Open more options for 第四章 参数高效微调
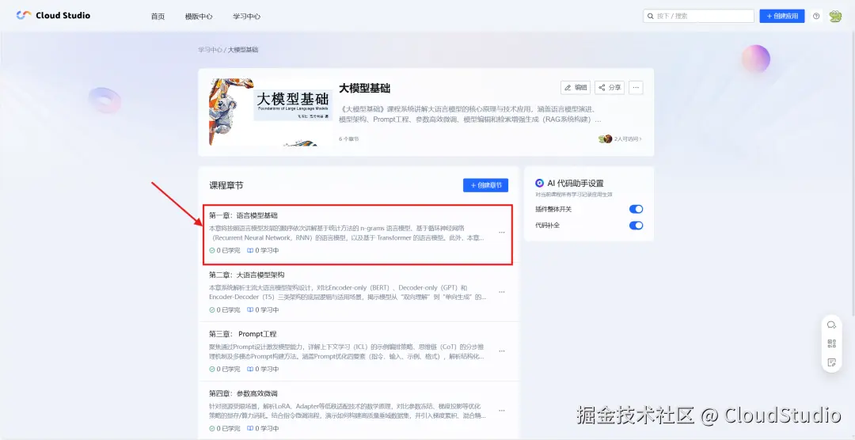855x440 pixels. coord(502,410)
